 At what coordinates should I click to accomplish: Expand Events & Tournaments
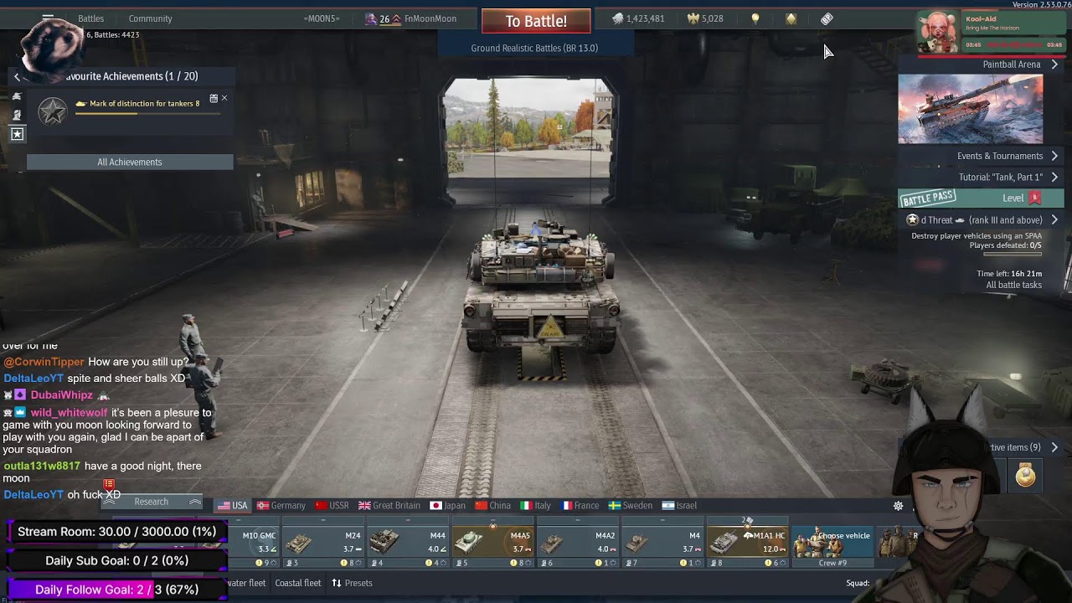coord(1054,156)
